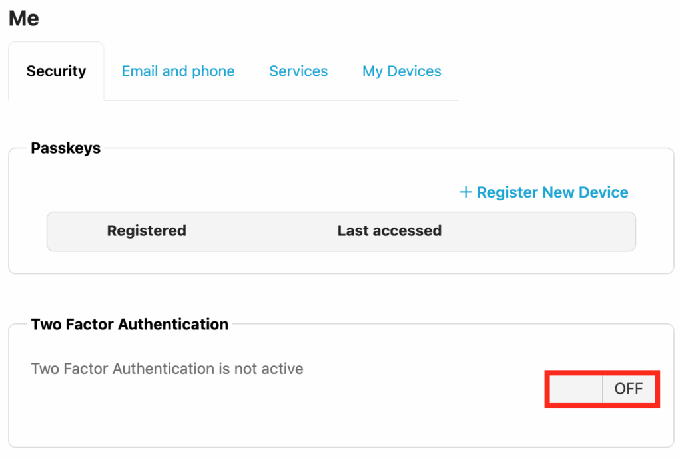Click the Registered column header
The height and width of the screenshot is (459, 682).
click(x=147, y=231)
